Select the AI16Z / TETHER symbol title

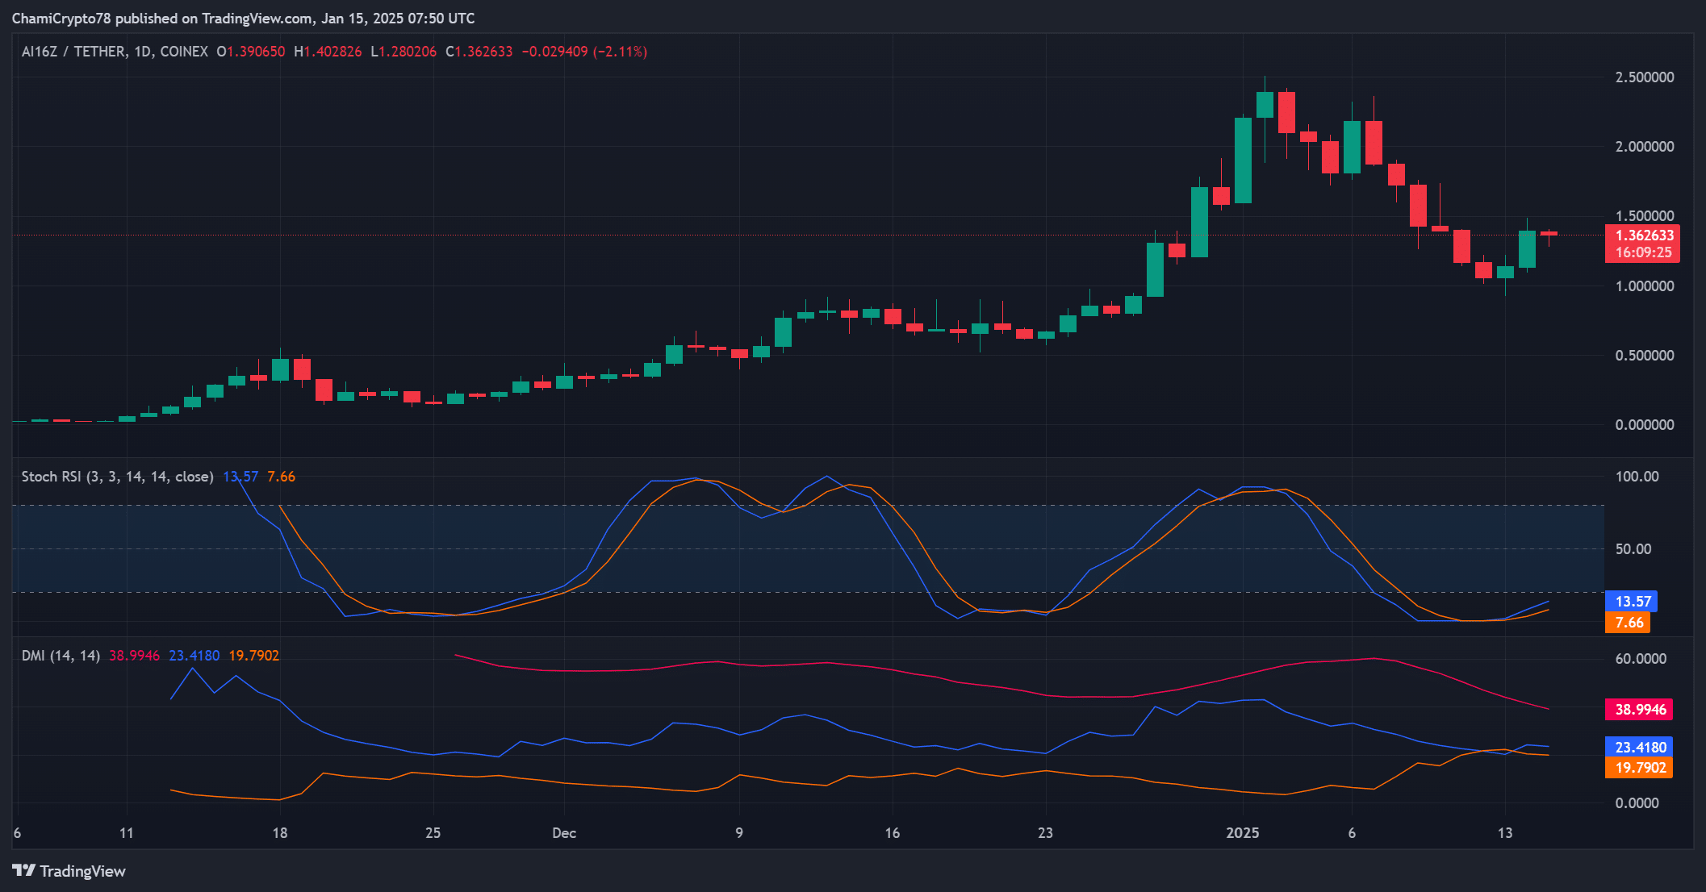(x=73, y=52)
